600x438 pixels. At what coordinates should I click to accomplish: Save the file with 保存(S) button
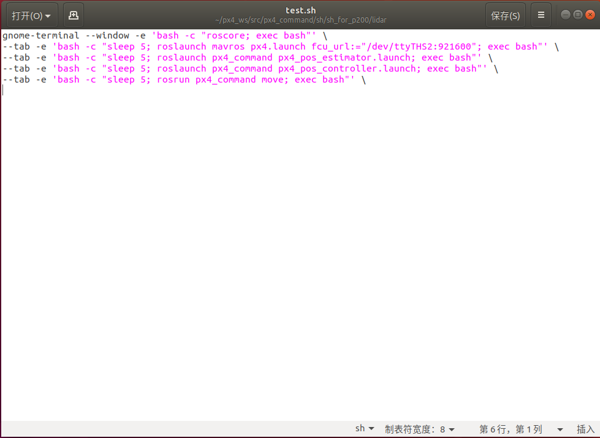pos(505,15)
